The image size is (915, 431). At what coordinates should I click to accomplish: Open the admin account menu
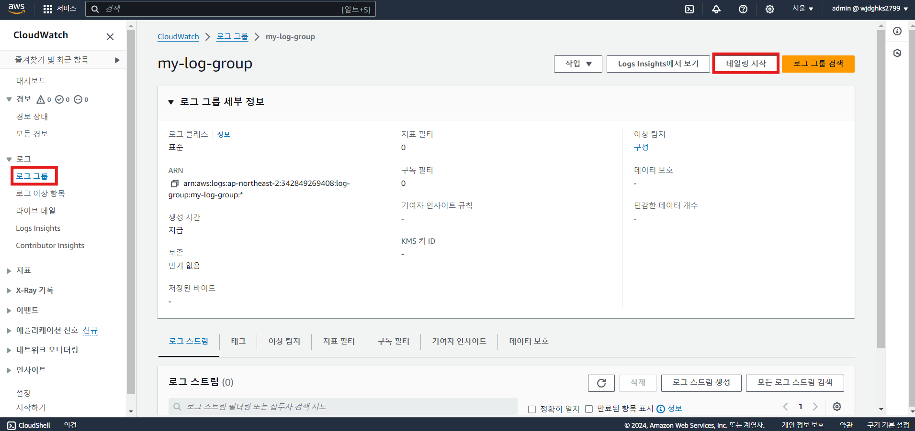pos(870,9)
